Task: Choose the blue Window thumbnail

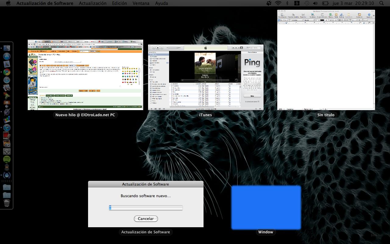Action: [x=266, y=207]
